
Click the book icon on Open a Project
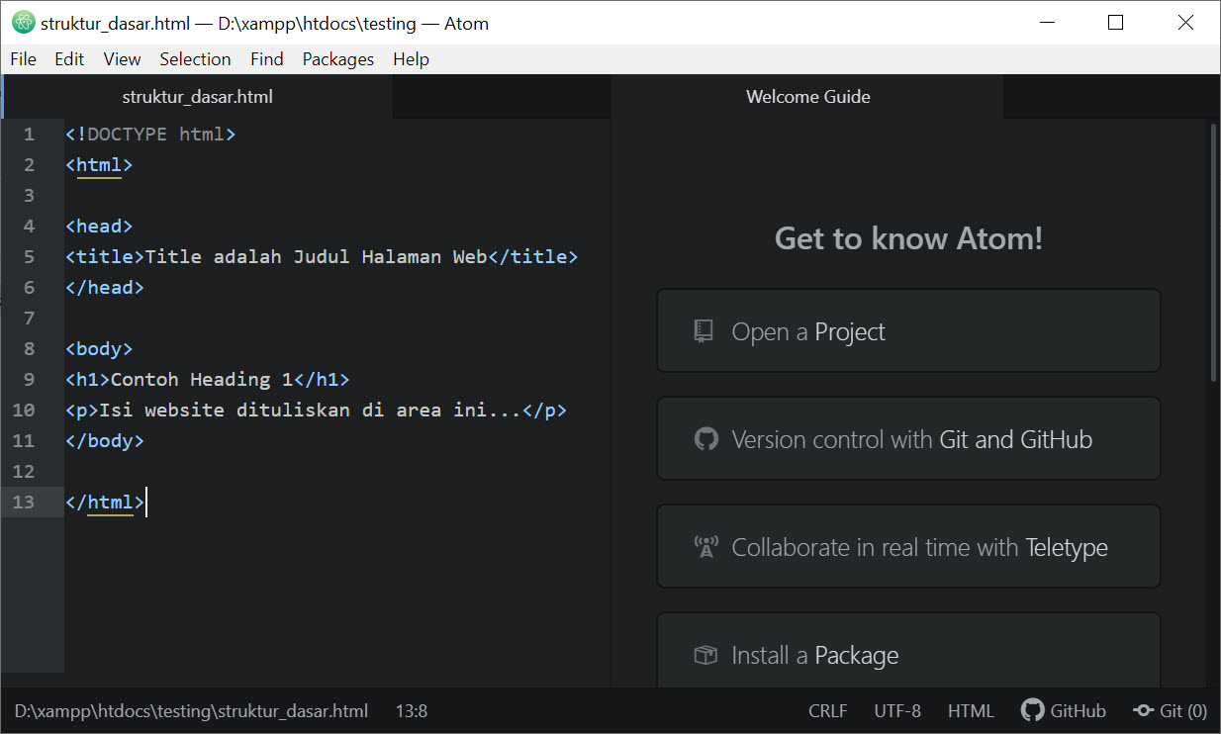click(704, 331)
